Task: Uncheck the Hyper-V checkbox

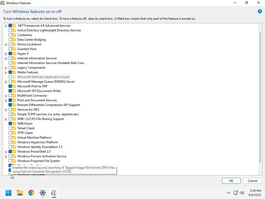Action: coord(10,54)
